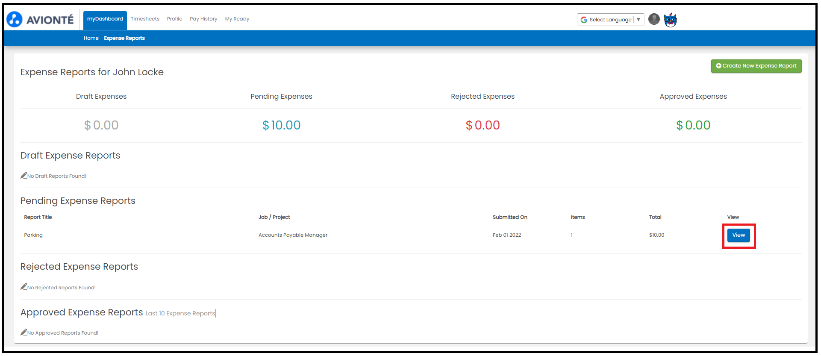Click pencil icon beside No Draft Reports Found

click(x=24, y=175)
